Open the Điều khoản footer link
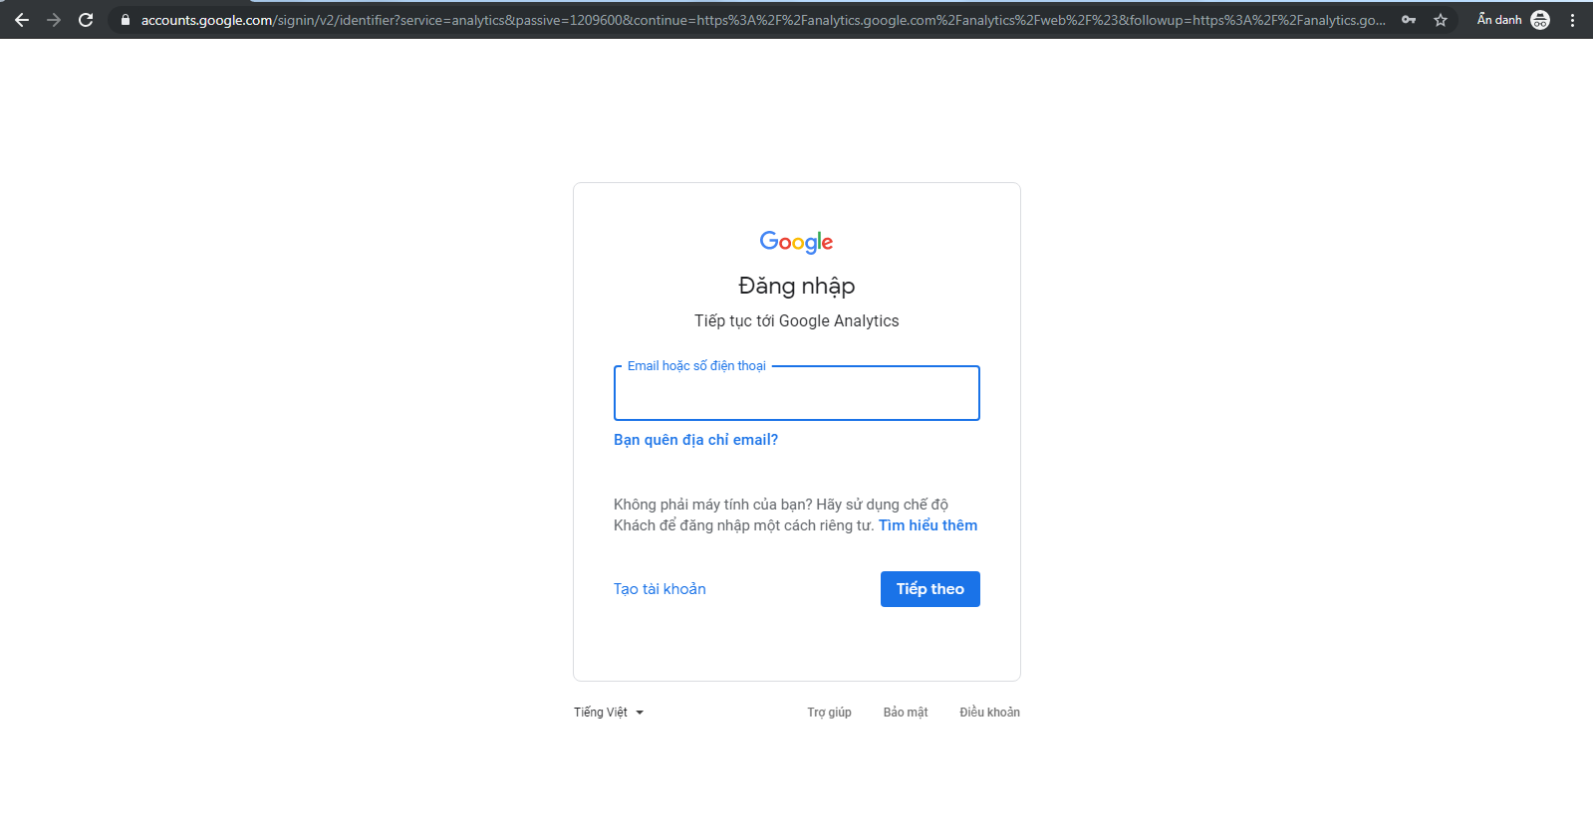1593x821 pixels. (x=989, y=713)
